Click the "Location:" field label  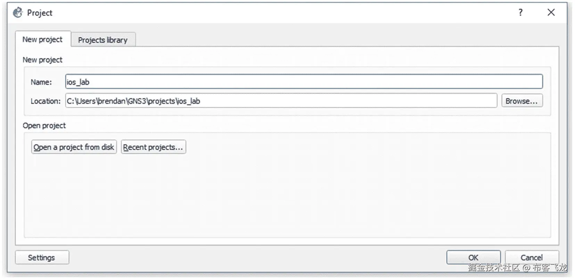click(x=45, y=101)
